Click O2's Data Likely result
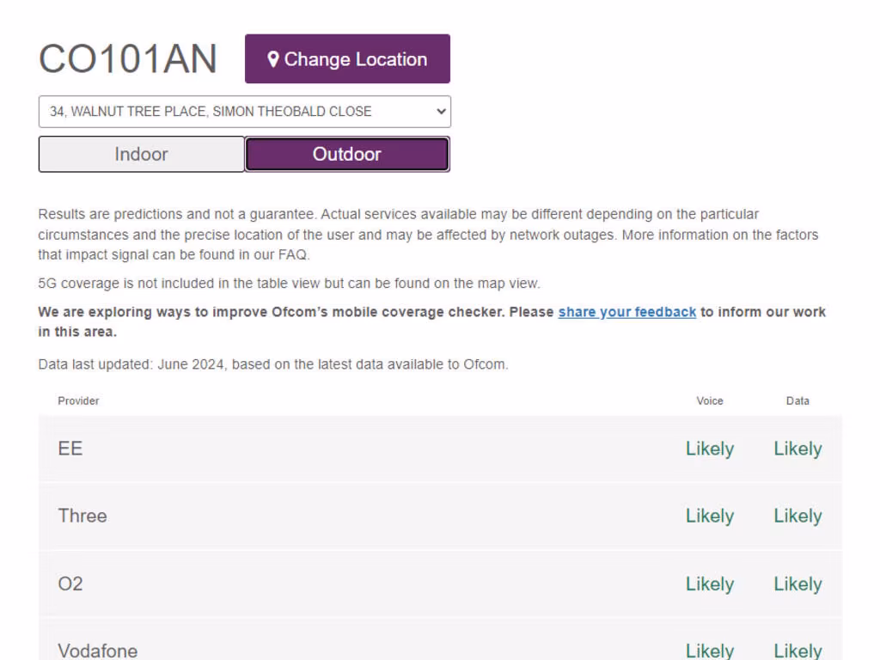 coord(797,584)
